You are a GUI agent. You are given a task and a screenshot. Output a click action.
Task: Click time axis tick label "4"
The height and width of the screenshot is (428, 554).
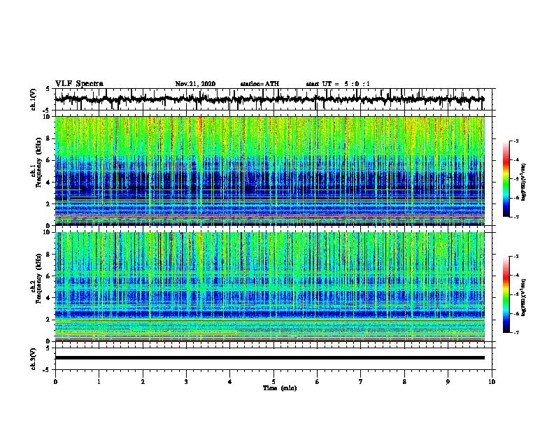(x=230, y=382)
